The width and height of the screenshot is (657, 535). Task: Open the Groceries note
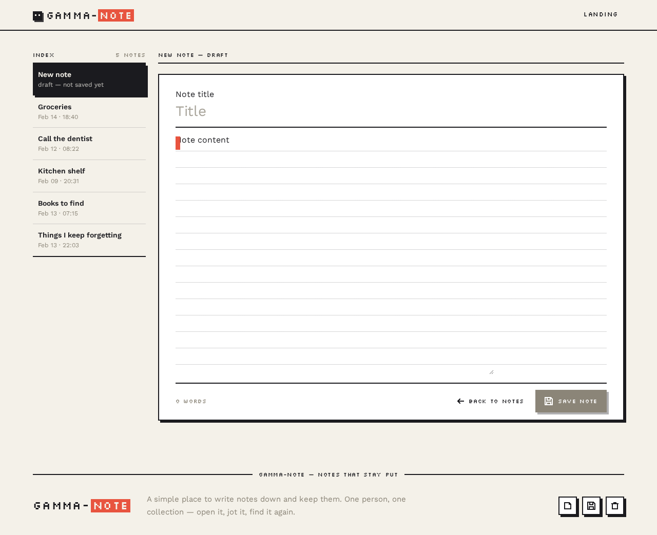point(89,111)
